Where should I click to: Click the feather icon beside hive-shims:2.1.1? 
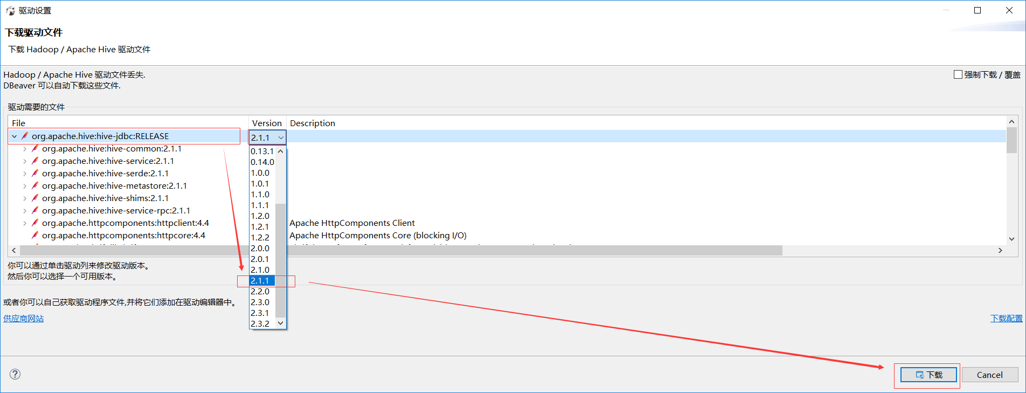(35, 198)
